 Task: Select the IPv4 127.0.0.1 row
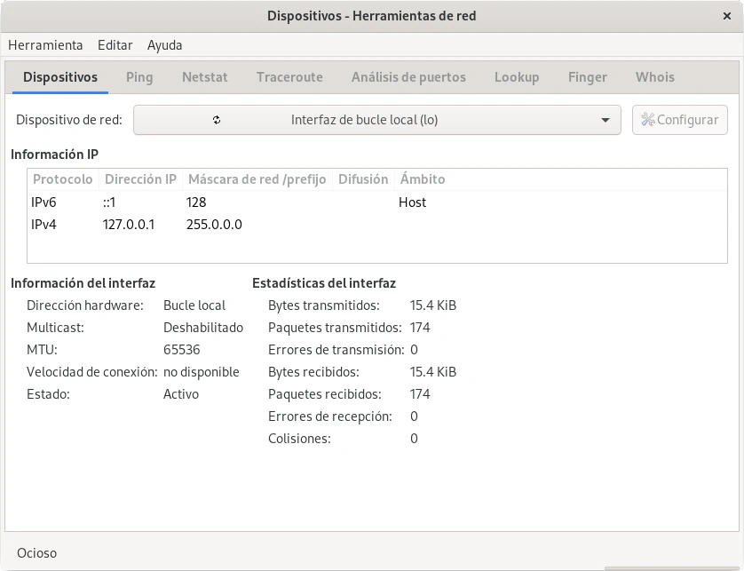[x=222, y=225]
